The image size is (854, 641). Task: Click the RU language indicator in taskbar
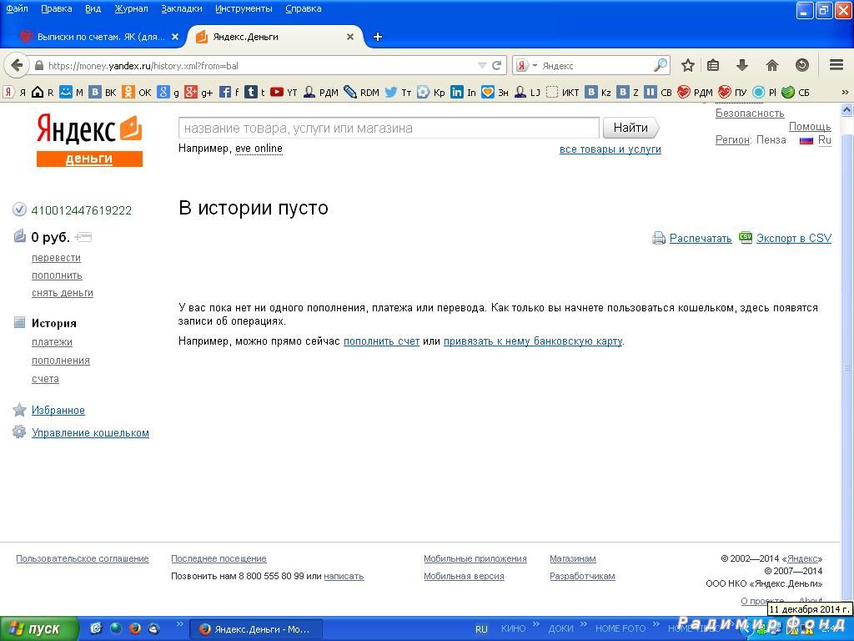(481, 629)
